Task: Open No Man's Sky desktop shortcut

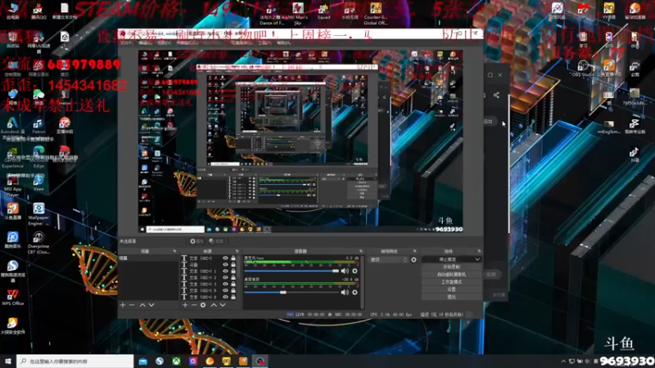Action: tap(298, 12)
